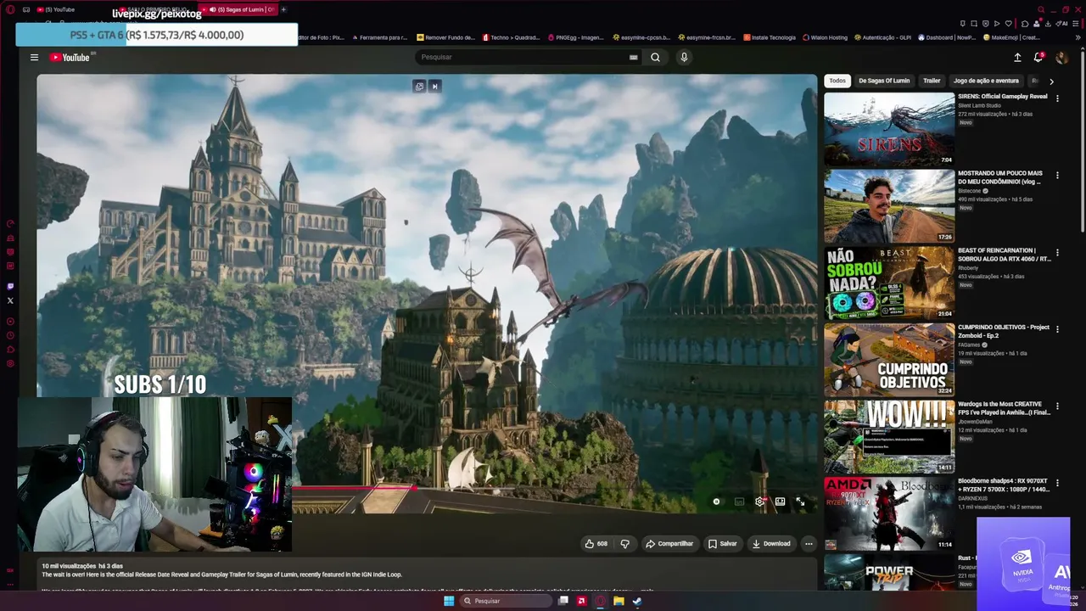1086x611 pixels.
Task: Open the Wialon Hosting bookmark
Action: pos(826,37)
